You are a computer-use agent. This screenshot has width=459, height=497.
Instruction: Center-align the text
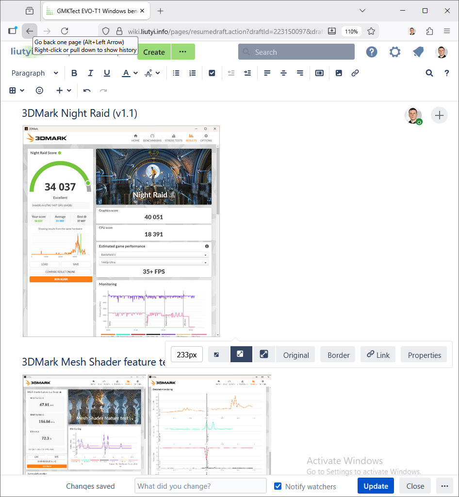click(284, 73)
